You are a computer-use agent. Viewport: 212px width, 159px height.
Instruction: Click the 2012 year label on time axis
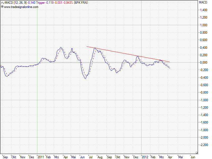point(145,157)
